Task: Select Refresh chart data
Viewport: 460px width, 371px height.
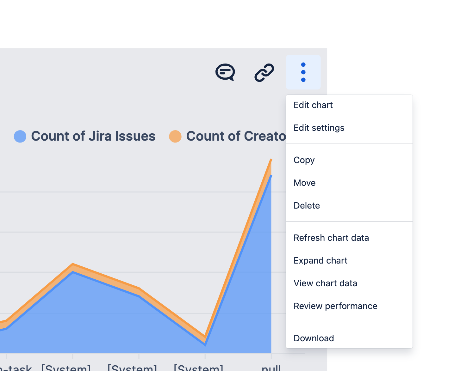Action: click(331, 238)
